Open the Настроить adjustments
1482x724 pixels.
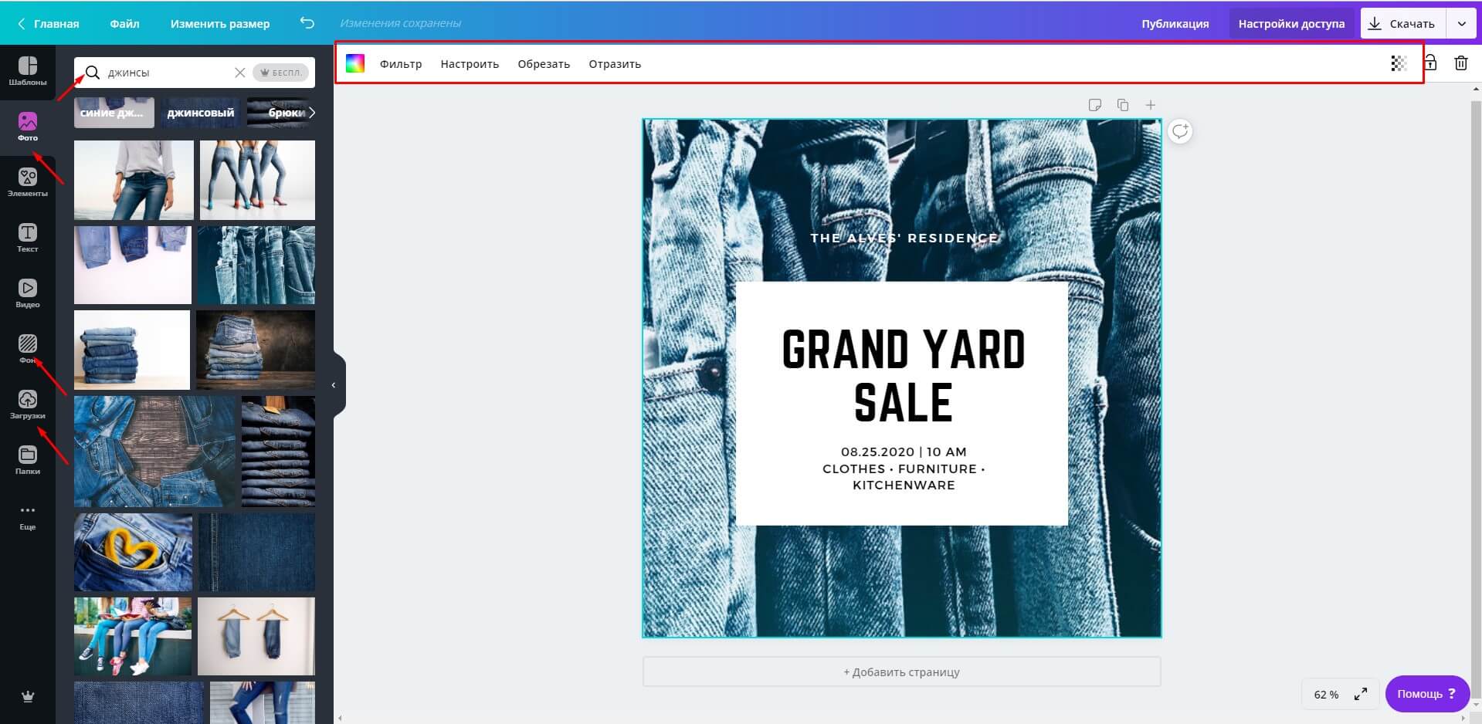coord(470,64)
